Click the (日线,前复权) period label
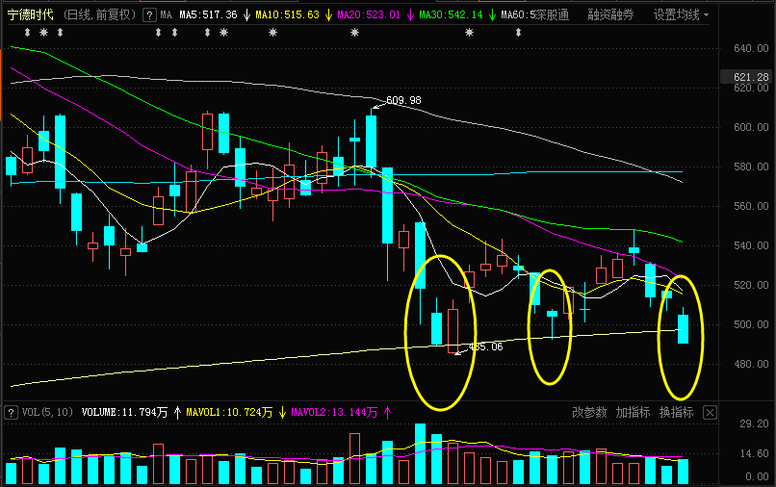 99,14
